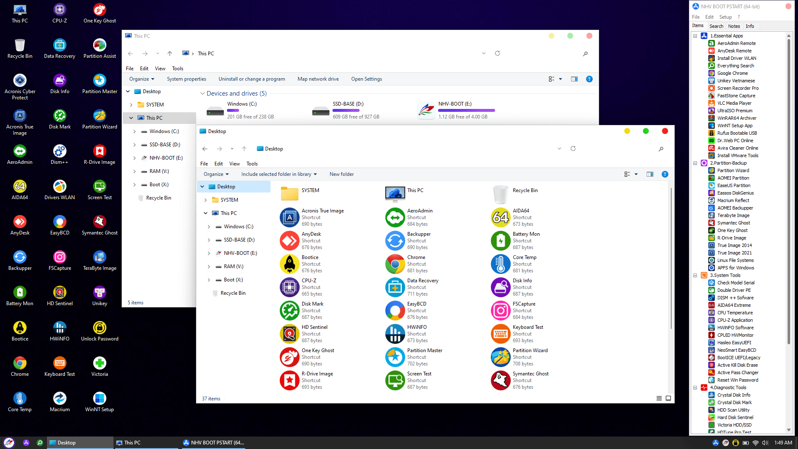798x449 pixels.
Task: Open Bootice shortcut in Desktop window
Action: [x=300, y=264]
